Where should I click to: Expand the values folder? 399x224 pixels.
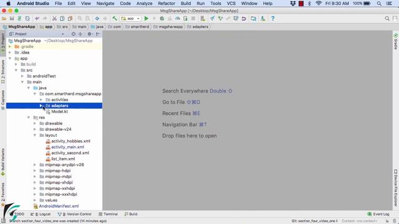click(35, 200)
